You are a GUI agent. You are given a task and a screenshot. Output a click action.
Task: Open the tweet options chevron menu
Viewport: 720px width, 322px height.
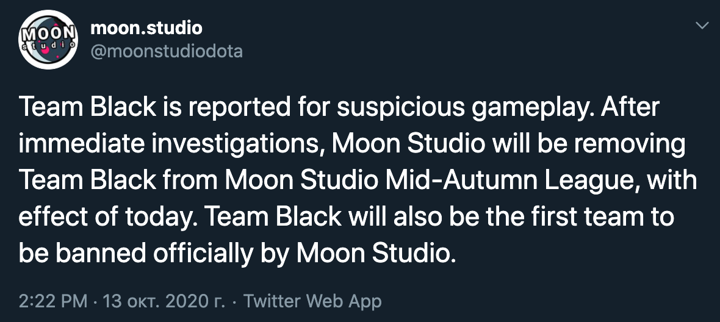(702, 26)
